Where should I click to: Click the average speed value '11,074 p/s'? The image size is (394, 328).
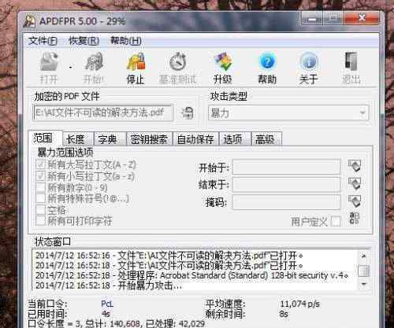[x=299, y=304]
